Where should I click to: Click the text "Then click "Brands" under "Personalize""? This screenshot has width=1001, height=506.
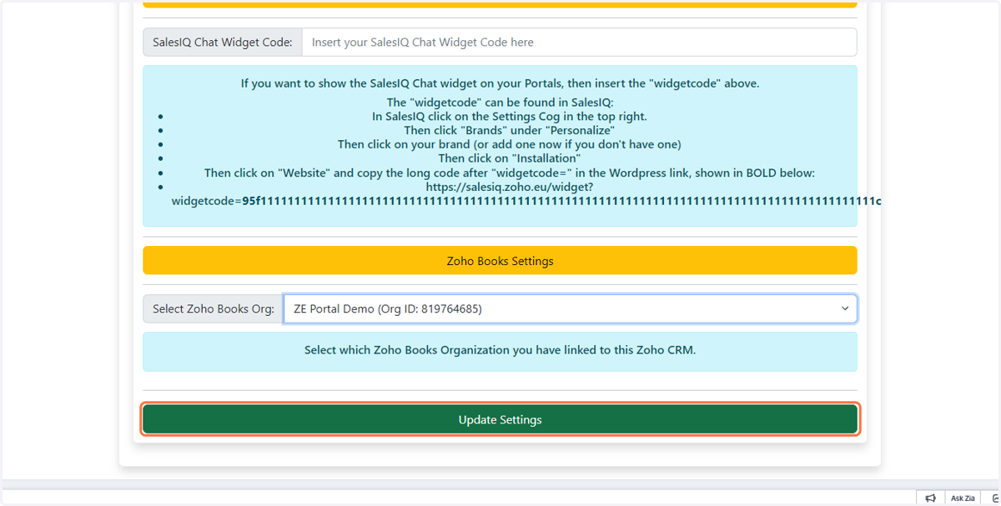pyautogui.click(x=510, y=131)
